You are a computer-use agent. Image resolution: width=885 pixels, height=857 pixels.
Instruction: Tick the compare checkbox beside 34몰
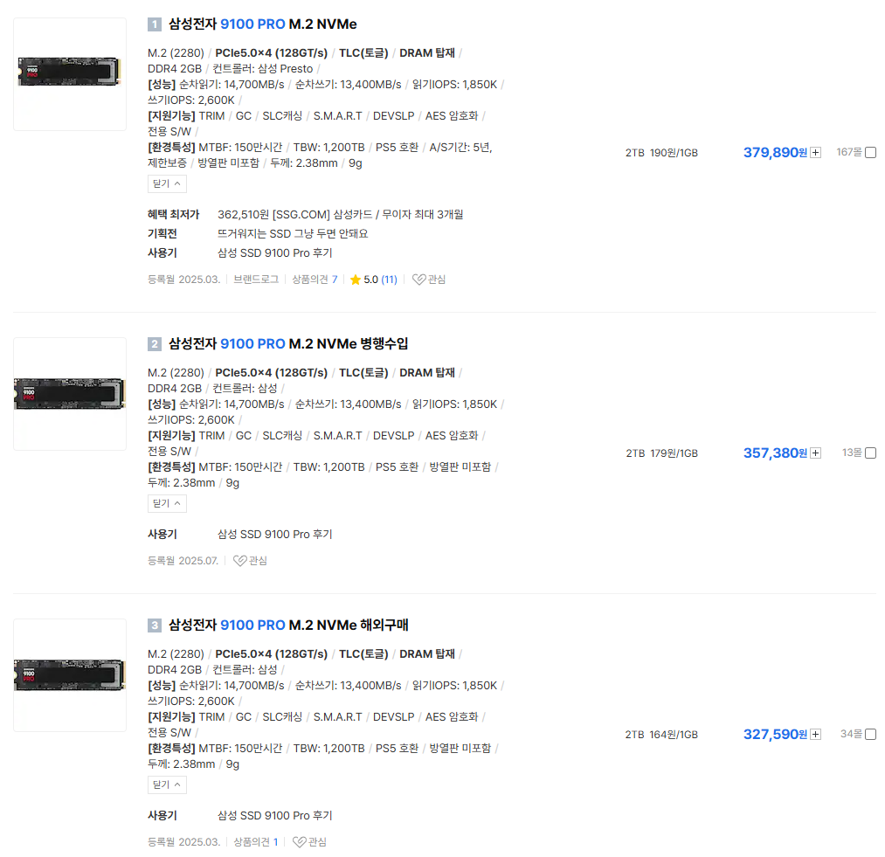pos(870,735)
